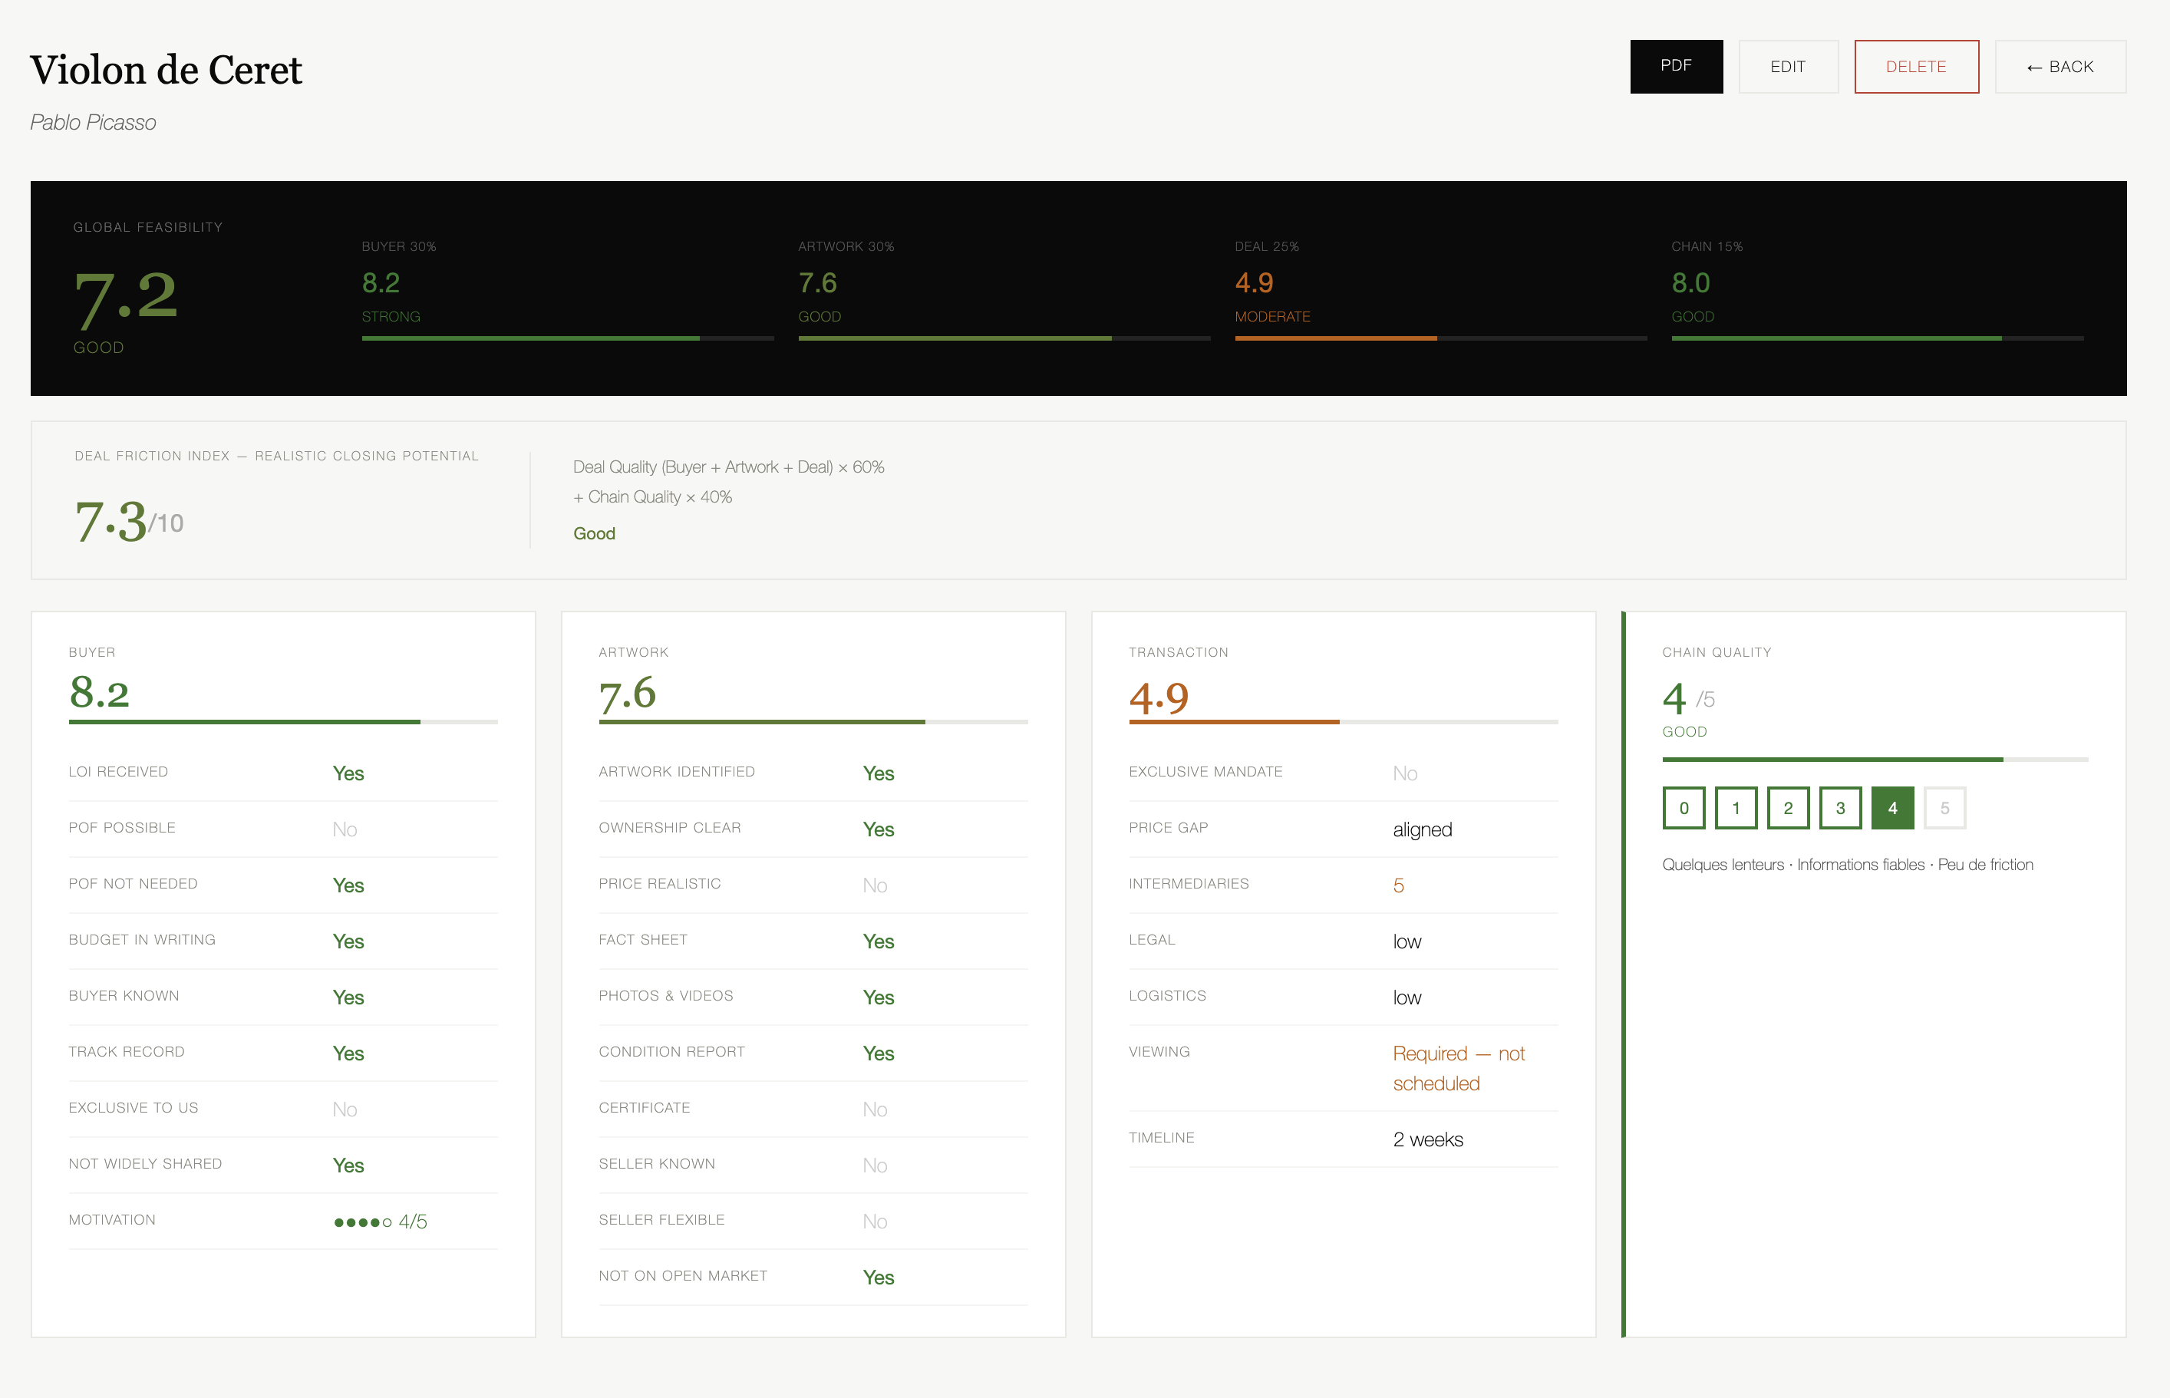Click the LOI RECEIVED row
Screen dimensions: 2170x1398
click(x=283, y=773)
